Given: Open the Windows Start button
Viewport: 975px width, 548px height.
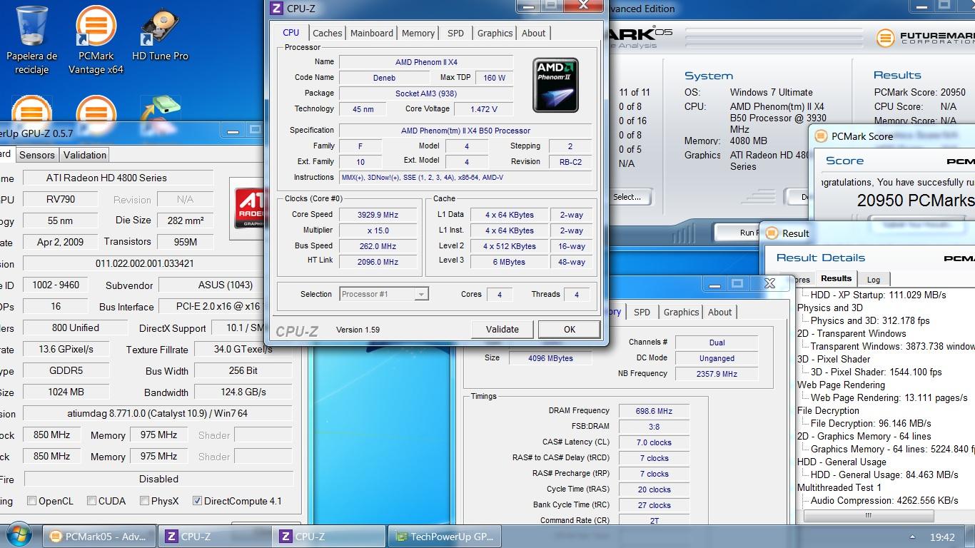Looking at the screenshot, I should pyautogui.click(x=19, y=536).
